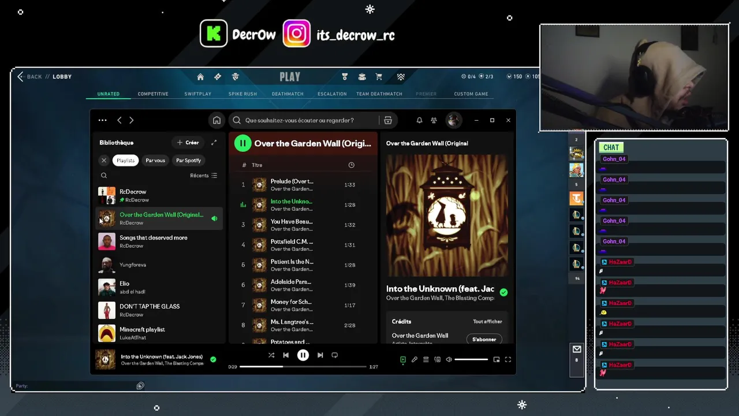Open Valorant career medal icon
Image resolution: width=739 pixels, height=416 pixels.
coord(345,77)
